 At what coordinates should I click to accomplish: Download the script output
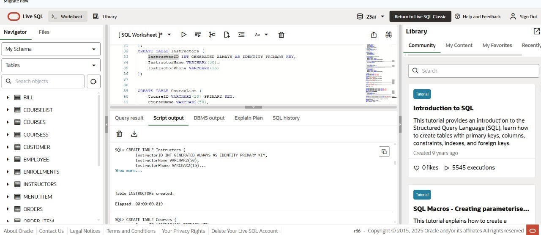point(134,134)
